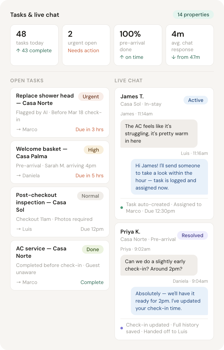
Task: Click the green status dot for task auto-created
Action: click(x=122, y=207)
